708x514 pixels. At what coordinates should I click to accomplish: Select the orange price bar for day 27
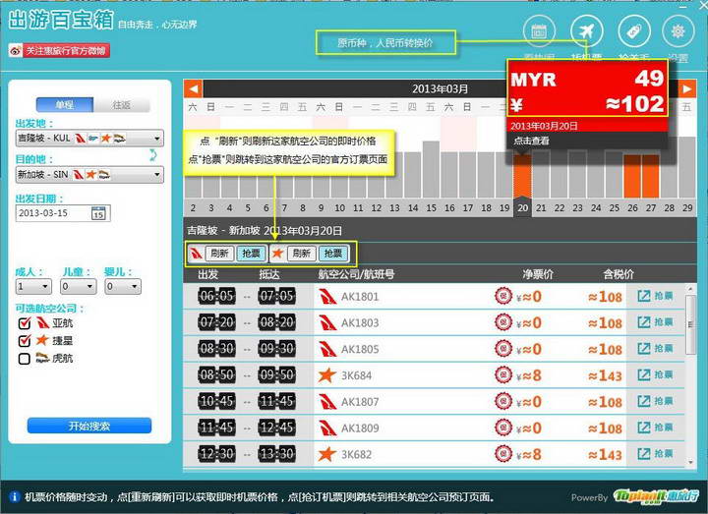pyautogui.click(x=650, y=176)
